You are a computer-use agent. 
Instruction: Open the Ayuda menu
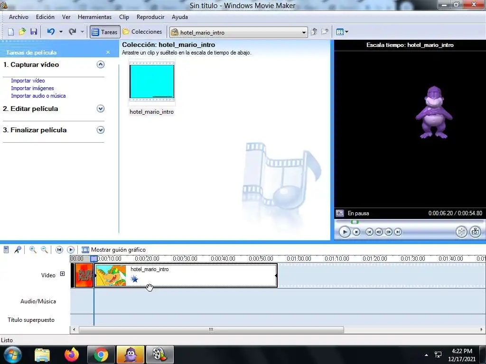pyautogui.click(x=180, y=17)
